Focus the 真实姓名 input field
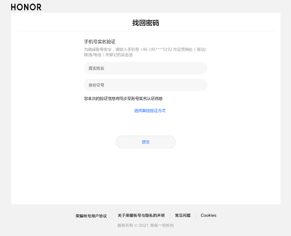 (145, 68)
